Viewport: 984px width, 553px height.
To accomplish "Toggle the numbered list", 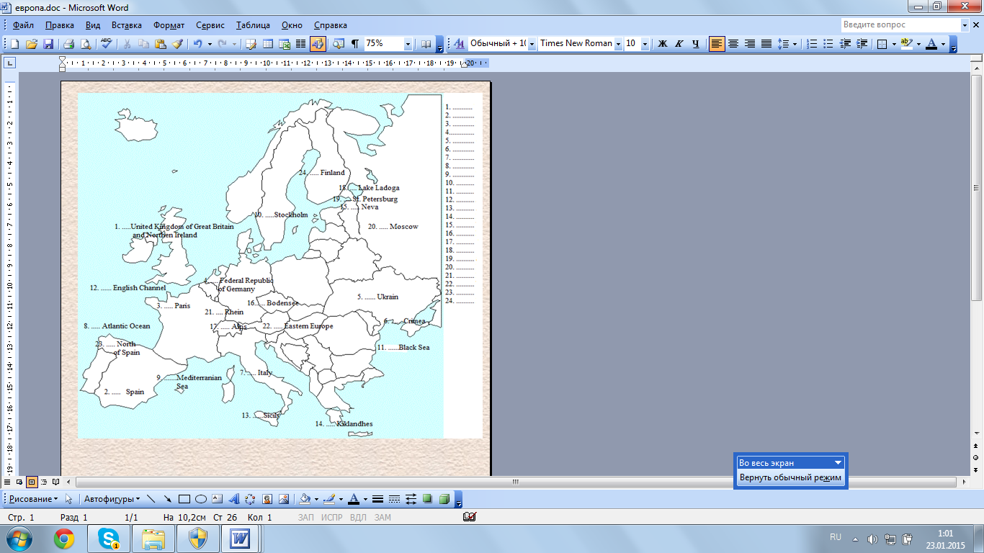I will pyautogui.click(x=812, y=44).
